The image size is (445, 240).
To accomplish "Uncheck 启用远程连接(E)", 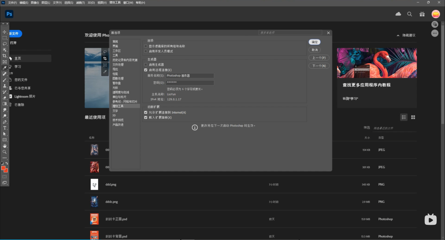I will tap(146, 70).
